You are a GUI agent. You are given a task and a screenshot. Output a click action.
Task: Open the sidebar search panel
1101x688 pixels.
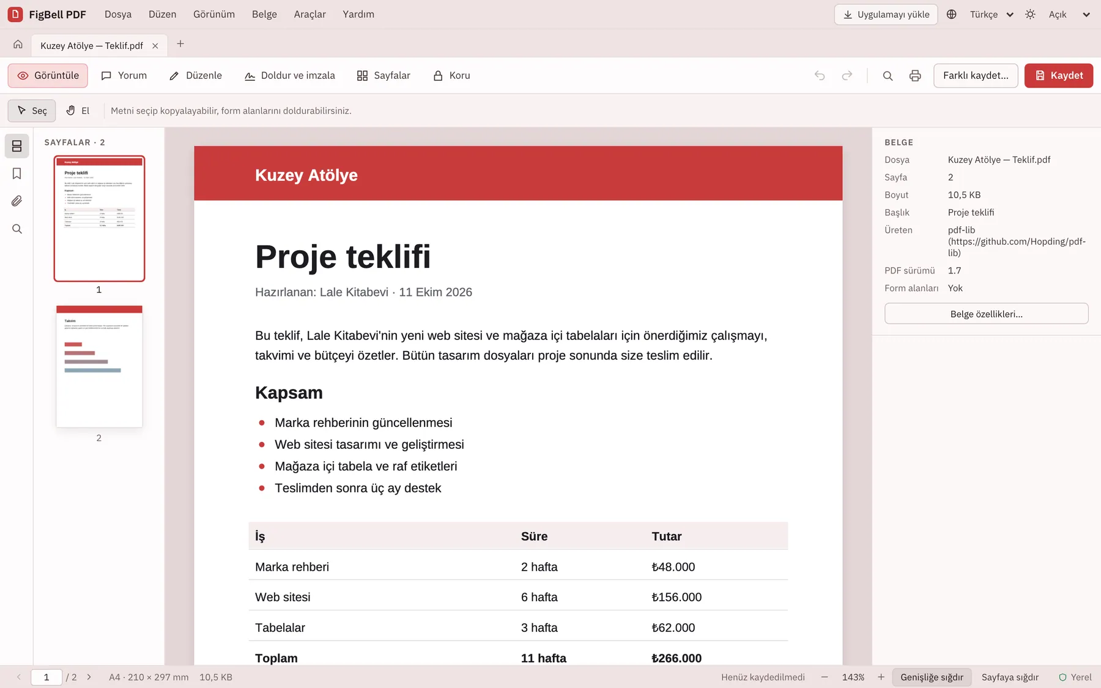(17, 229)
